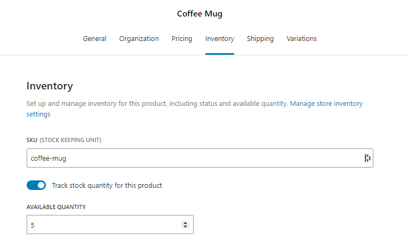
Task: View the Variations tab
Action: (x=301, y=39)
